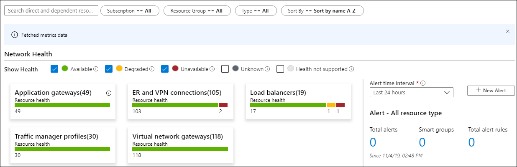The width and height of the screenshot is (517, 167).
Task: Open the Type filter pill
Action: (x=255, y=11)
